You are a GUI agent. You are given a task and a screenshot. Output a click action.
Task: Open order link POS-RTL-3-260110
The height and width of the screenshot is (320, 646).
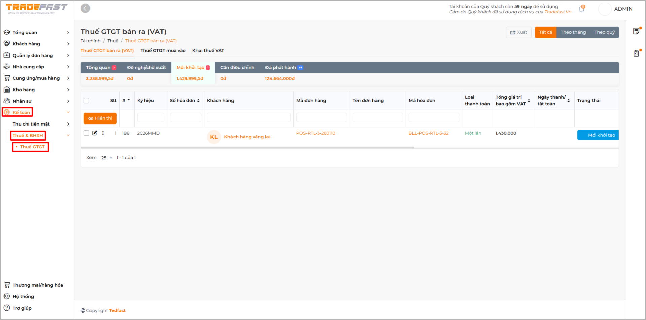(x=316, y=133)
